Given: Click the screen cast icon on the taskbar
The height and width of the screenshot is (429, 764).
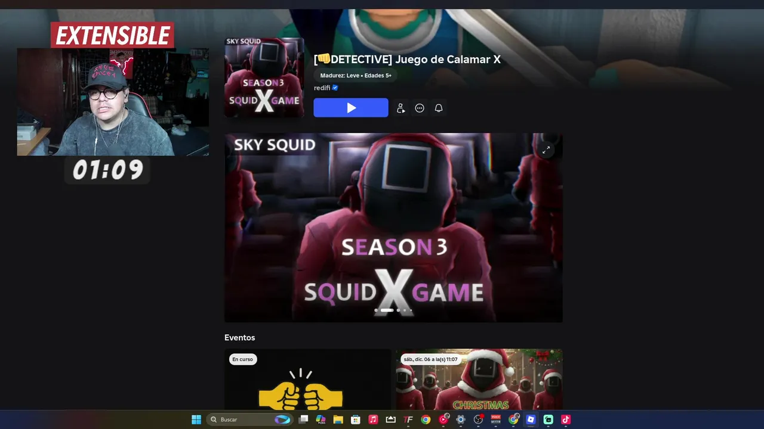Looking at the screenshot, I should (x=390, y=419).
